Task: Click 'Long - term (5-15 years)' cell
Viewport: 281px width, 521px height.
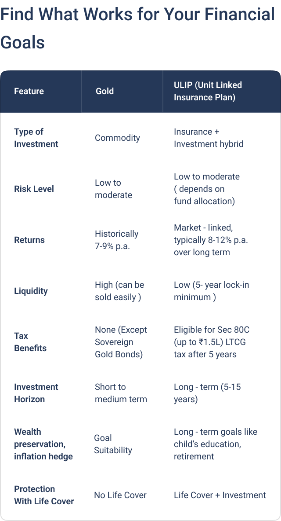Action: [207, 393]
